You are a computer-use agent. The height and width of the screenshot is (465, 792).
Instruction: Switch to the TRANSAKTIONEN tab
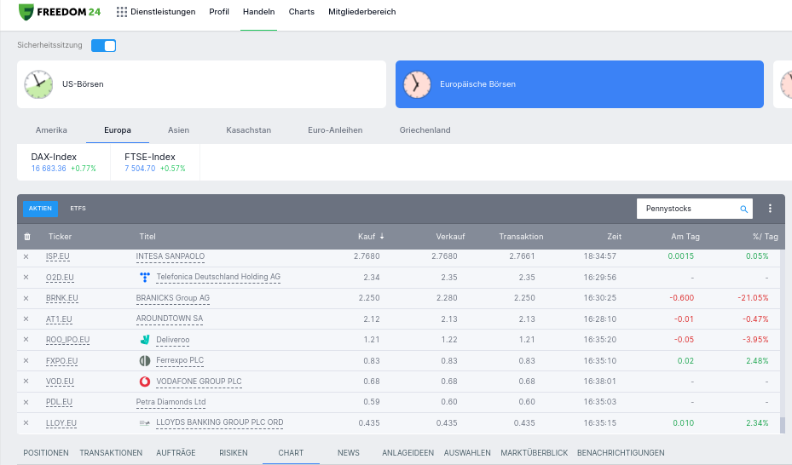pyautogui.click(x=111, y=453)
